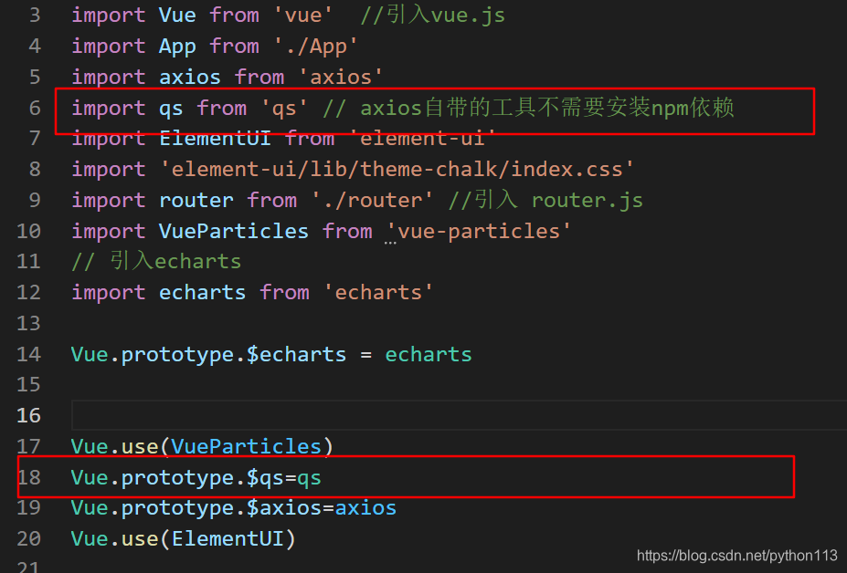Click the 'vue-particles' string on line 10

479,231
